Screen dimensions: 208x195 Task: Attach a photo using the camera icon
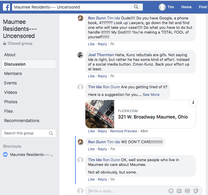(179, 191)
